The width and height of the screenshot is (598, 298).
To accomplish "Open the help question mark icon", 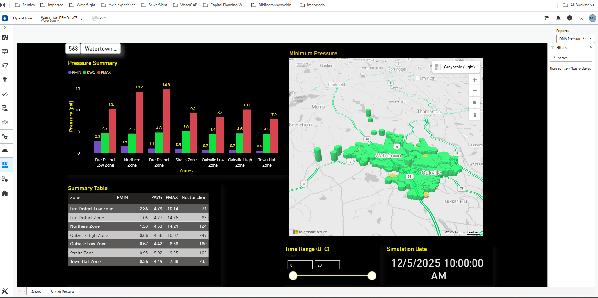I will [569, 18].
